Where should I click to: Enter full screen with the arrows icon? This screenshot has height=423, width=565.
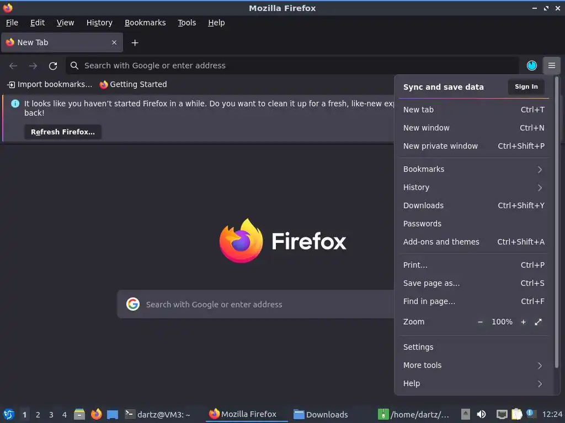click(x=538, y=322)
